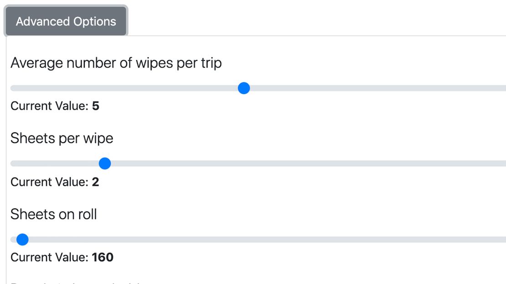Click the Sheets per wipe slider thumb
This screenshot has height=284, width=506.
click(x=105, y=164)
